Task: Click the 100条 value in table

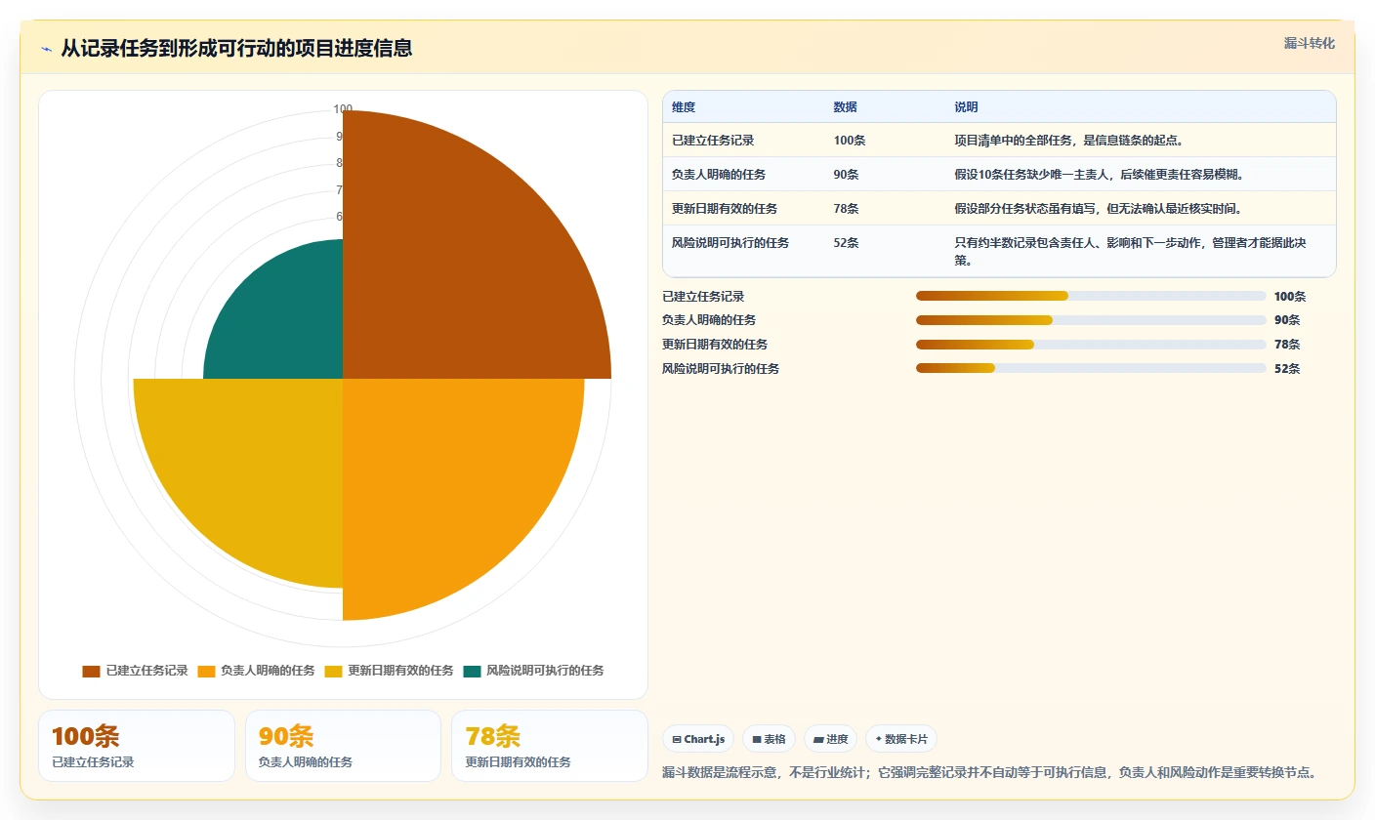Action: 850,141
